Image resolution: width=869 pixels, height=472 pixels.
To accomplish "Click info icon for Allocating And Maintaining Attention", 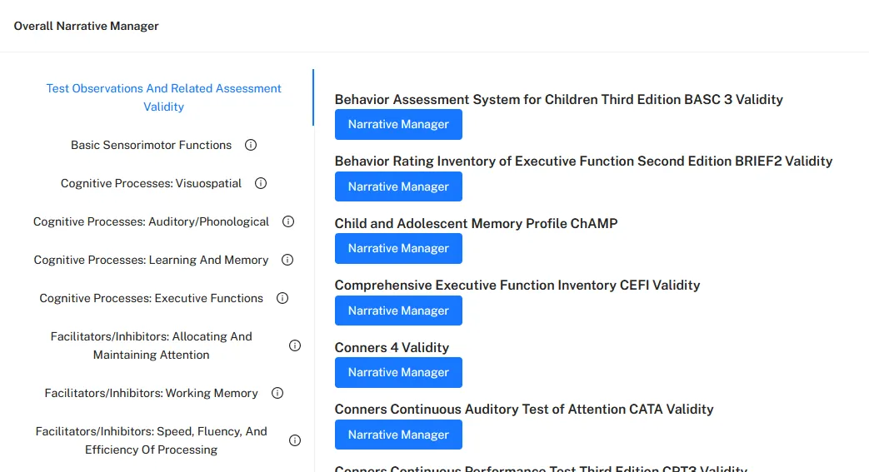I will pyautogui.click(x=295, y=345).
